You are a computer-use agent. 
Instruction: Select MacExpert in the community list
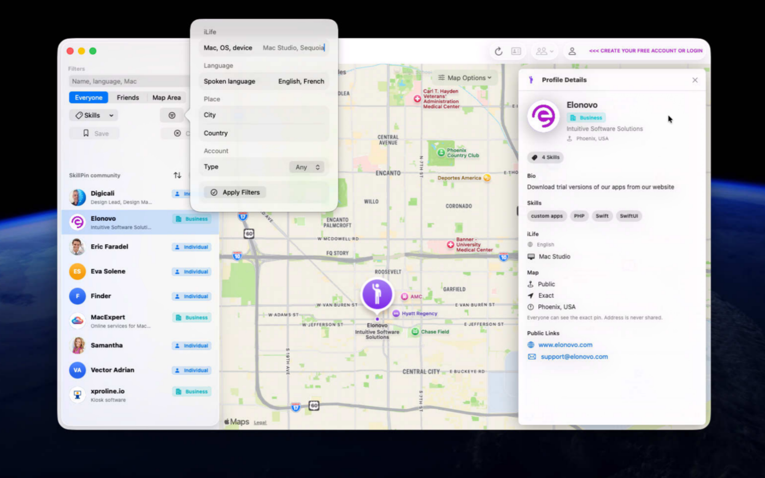click(140, 321)
